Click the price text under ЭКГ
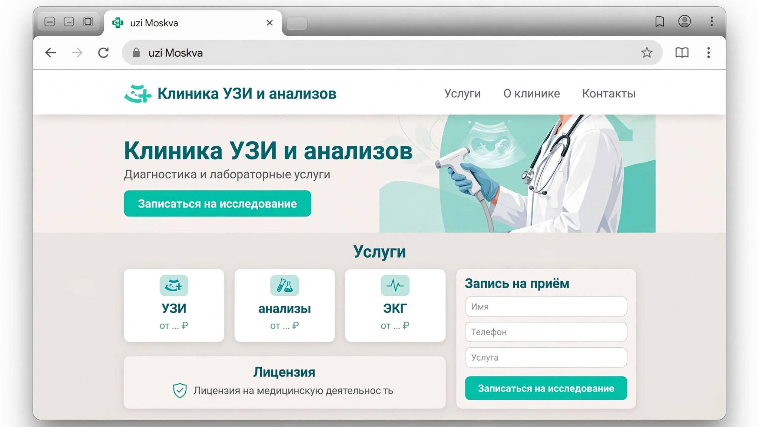Viewport: 759px width, 427px height. (x=395, y=326)
